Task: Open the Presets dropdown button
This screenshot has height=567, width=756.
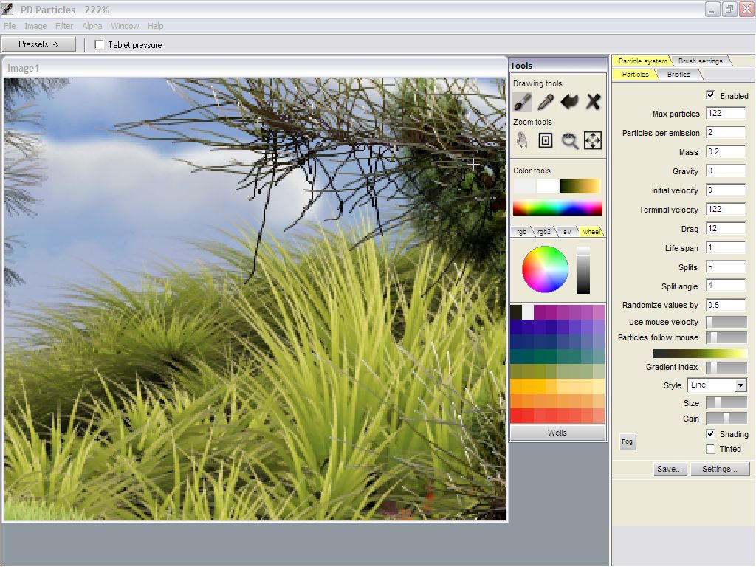Action: 38,44
